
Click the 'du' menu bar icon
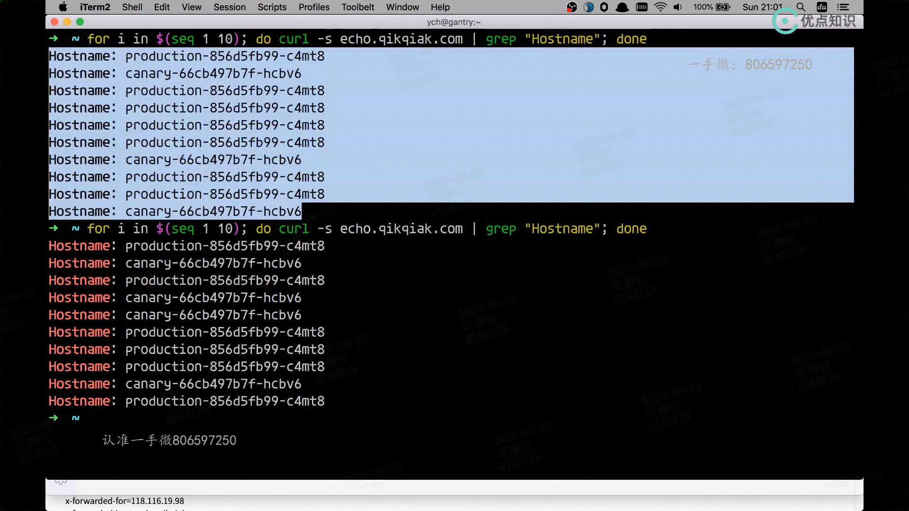[x=822, y=7]
